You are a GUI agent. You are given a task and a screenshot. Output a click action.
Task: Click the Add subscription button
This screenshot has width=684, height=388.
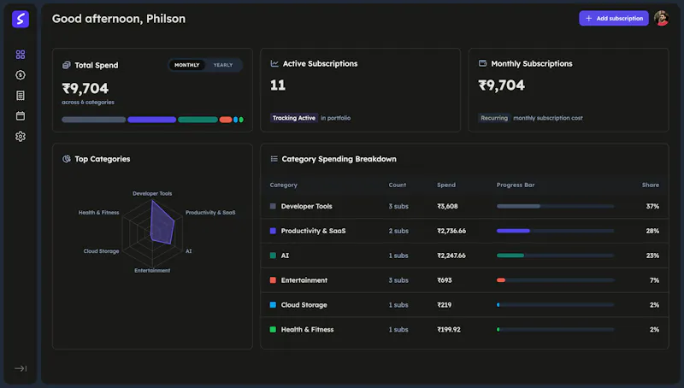click(x=613, y=18)
